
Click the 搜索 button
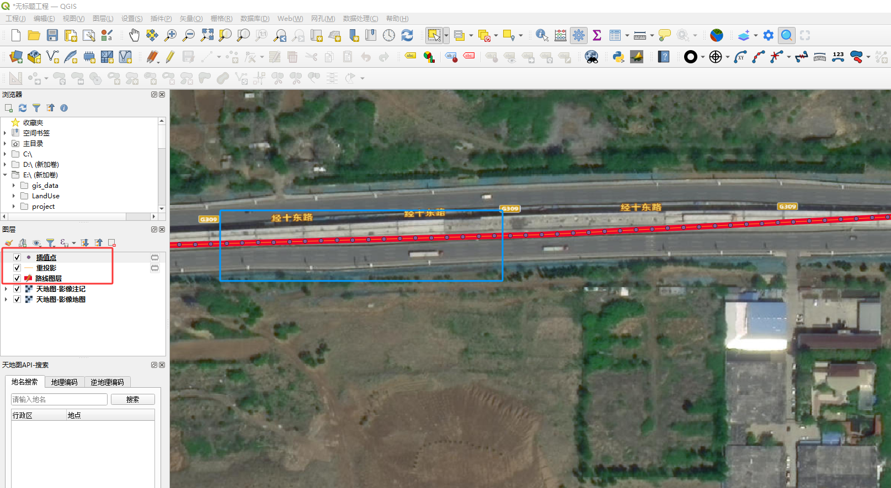(x=133, y=399)
